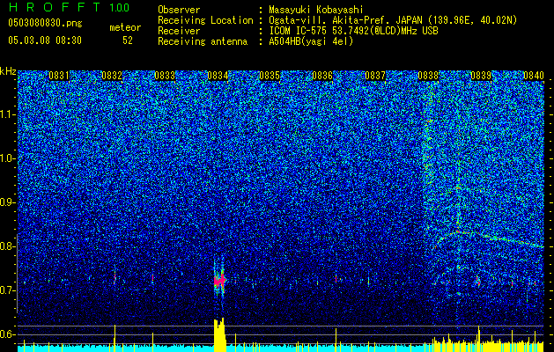The image size is (554, 352).
Task: Select the Ogata-vill. Akita-Pref. JAPAN location text
Action: coord(393,20)
